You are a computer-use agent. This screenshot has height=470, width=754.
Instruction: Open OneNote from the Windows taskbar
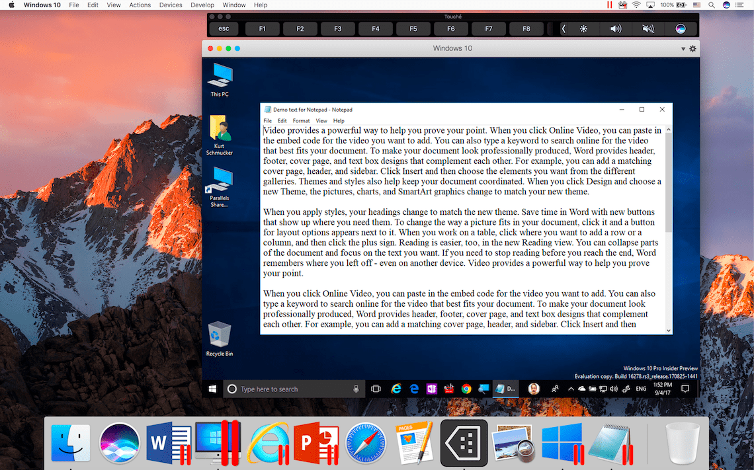431,389
